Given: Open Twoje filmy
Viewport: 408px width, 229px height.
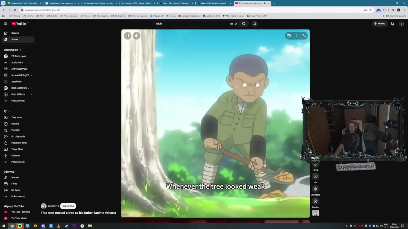Looking at the screenshot, I should (x=18, y=149).
